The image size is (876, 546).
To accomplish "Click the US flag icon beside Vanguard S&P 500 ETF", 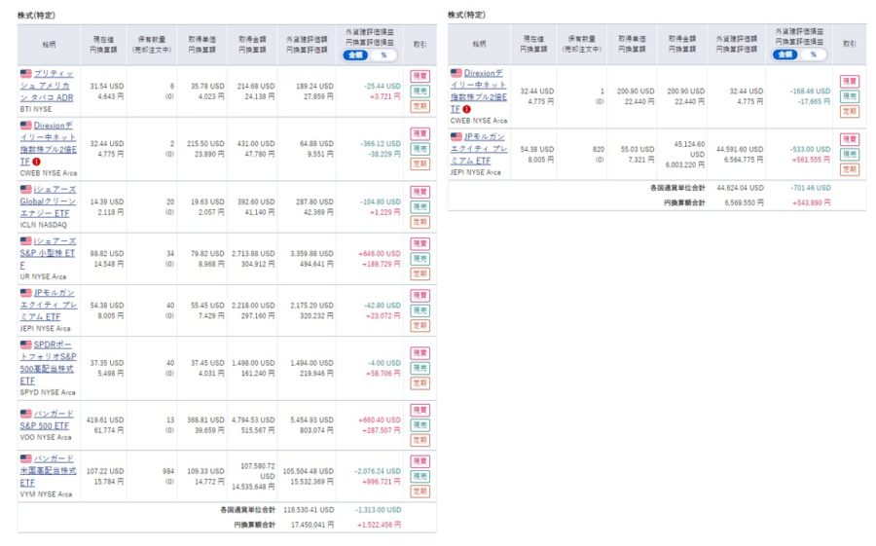I will click(x=26, y=414).
